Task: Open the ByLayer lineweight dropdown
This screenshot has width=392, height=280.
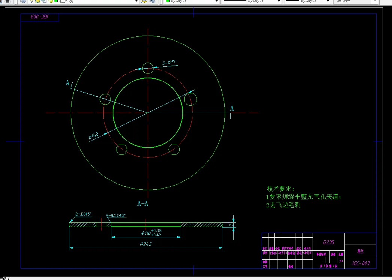Action: click(x=328, y=1)
